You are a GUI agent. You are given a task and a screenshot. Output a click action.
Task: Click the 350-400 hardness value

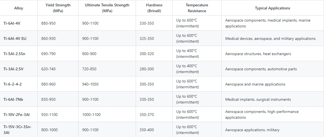(147, 130)
